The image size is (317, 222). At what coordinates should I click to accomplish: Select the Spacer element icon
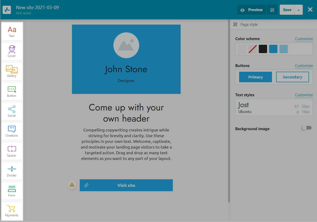click(x=12, y=151)
